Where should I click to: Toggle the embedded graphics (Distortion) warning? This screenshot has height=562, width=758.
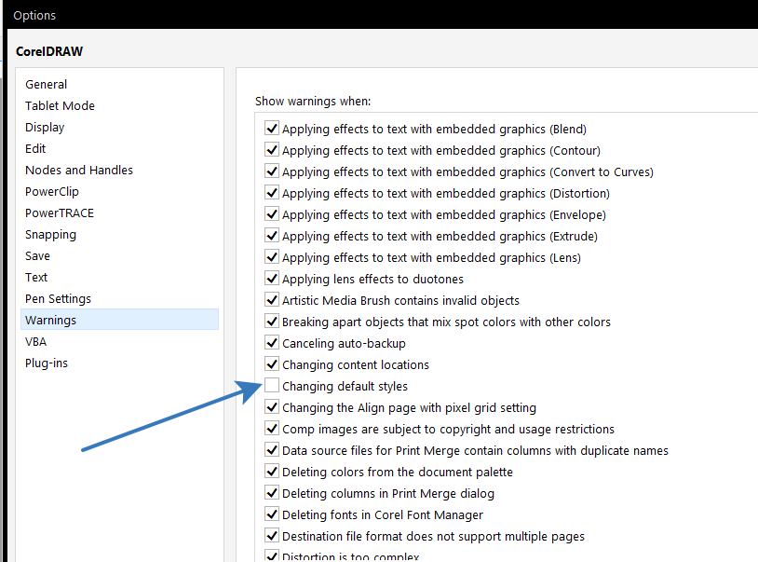tap(272, 193)
